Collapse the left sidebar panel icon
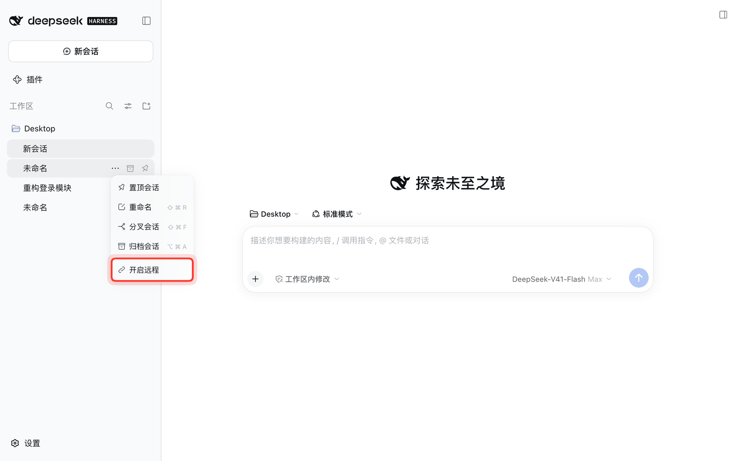The image size is (738, 461). tap(146, 21)
